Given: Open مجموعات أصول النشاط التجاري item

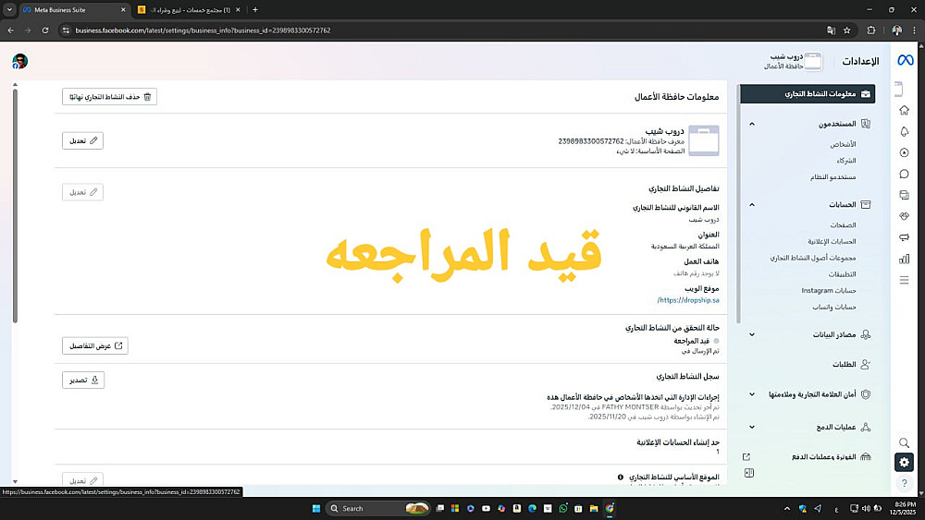Looking at the screenshot, I should (x=812, y=258).
